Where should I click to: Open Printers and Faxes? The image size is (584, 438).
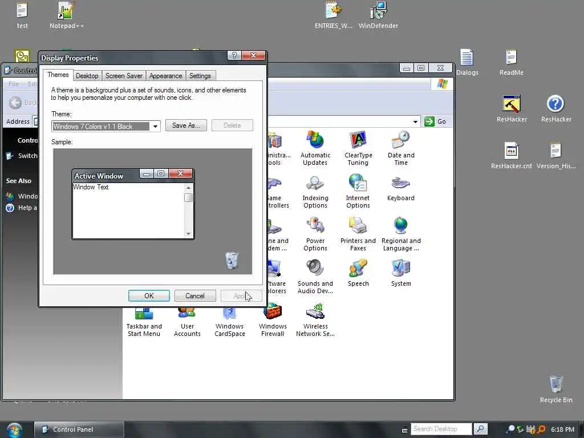358,234
